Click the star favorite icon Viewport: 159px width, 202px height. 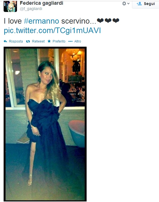pyautogui.click(x=49, y=41)
